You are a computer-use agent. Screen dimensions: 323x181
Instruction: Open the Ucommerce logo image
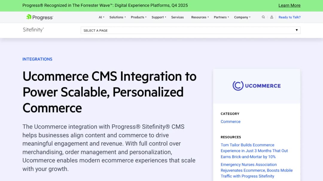(257, 86)
